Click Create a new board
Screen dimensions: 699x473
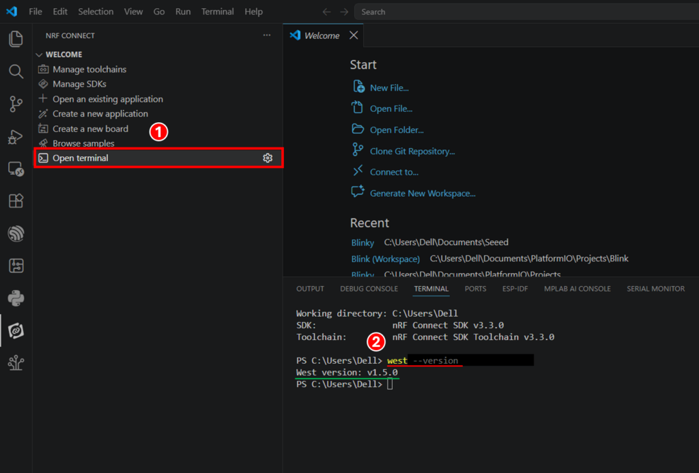91,128
